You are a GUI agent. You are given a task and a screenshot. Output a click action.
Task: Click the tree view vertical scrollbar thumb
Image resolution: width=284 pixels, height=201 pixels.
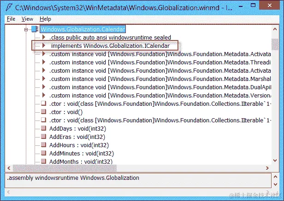[275, 44]
